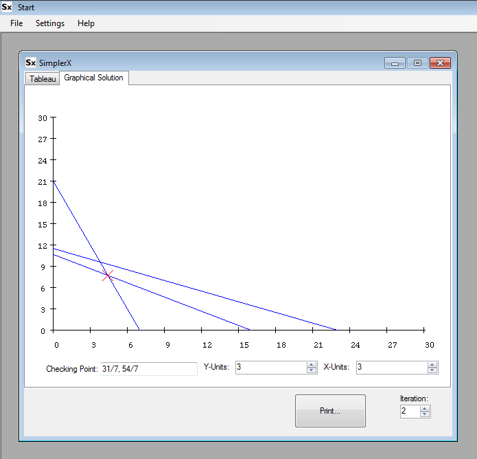Increase X-Units with the up arrow
Viewport: 477px width, 459px height.
coord(432,365)
